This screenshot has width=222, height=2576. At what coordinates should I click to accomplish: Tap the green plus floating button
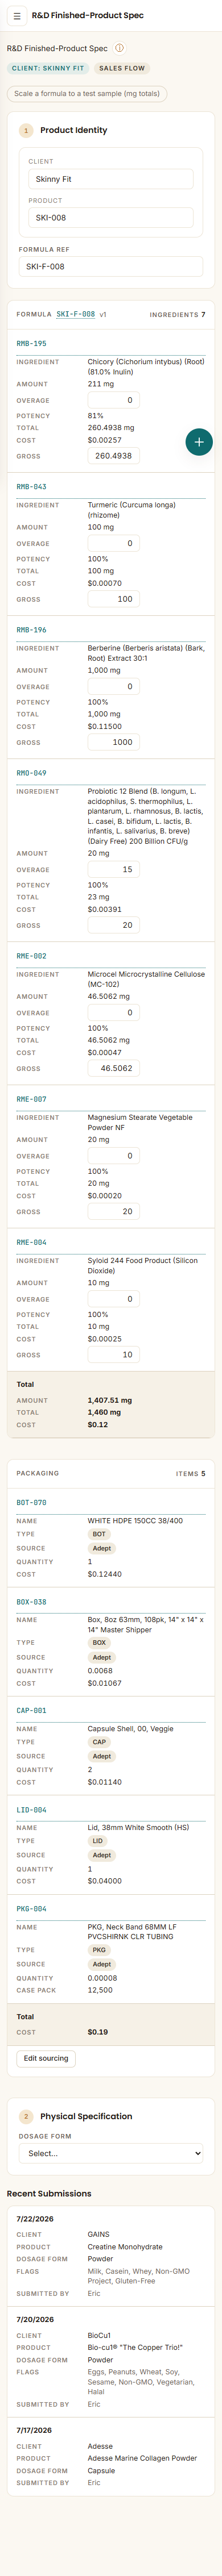[199, 441]
